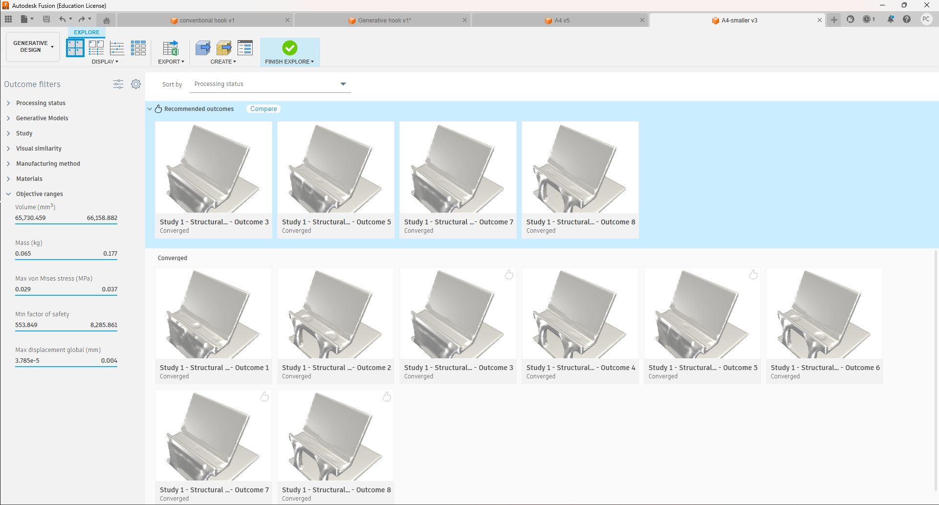Screen dimensions: 939x505
Task: Open recommended Outcome 8 thumbnail
Action: pos(580,167)
